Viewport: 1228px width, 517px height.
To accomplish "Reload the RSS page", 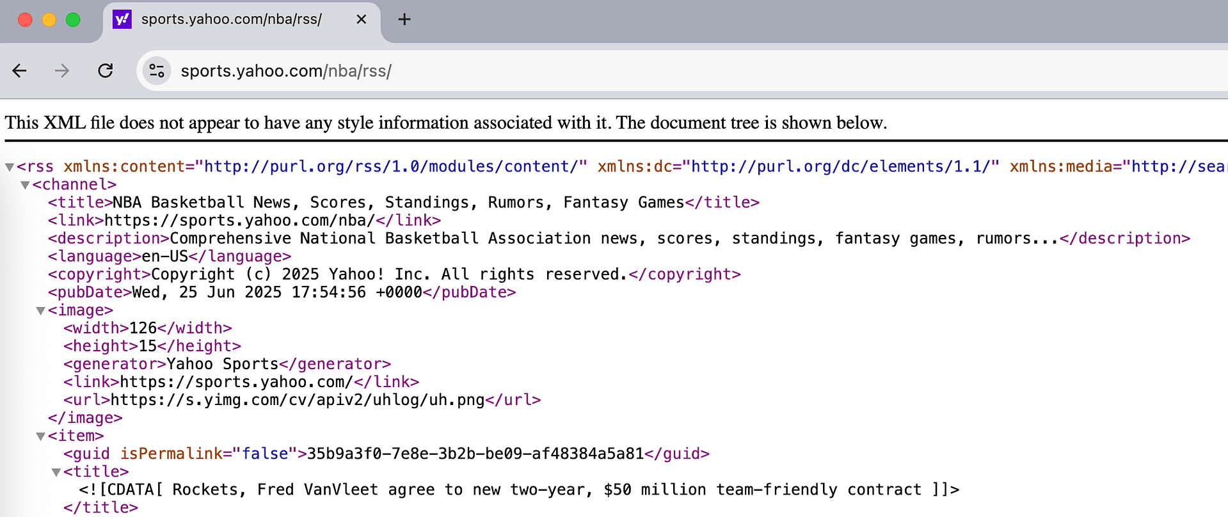I will pyautogui.click(x=106, y=70).
